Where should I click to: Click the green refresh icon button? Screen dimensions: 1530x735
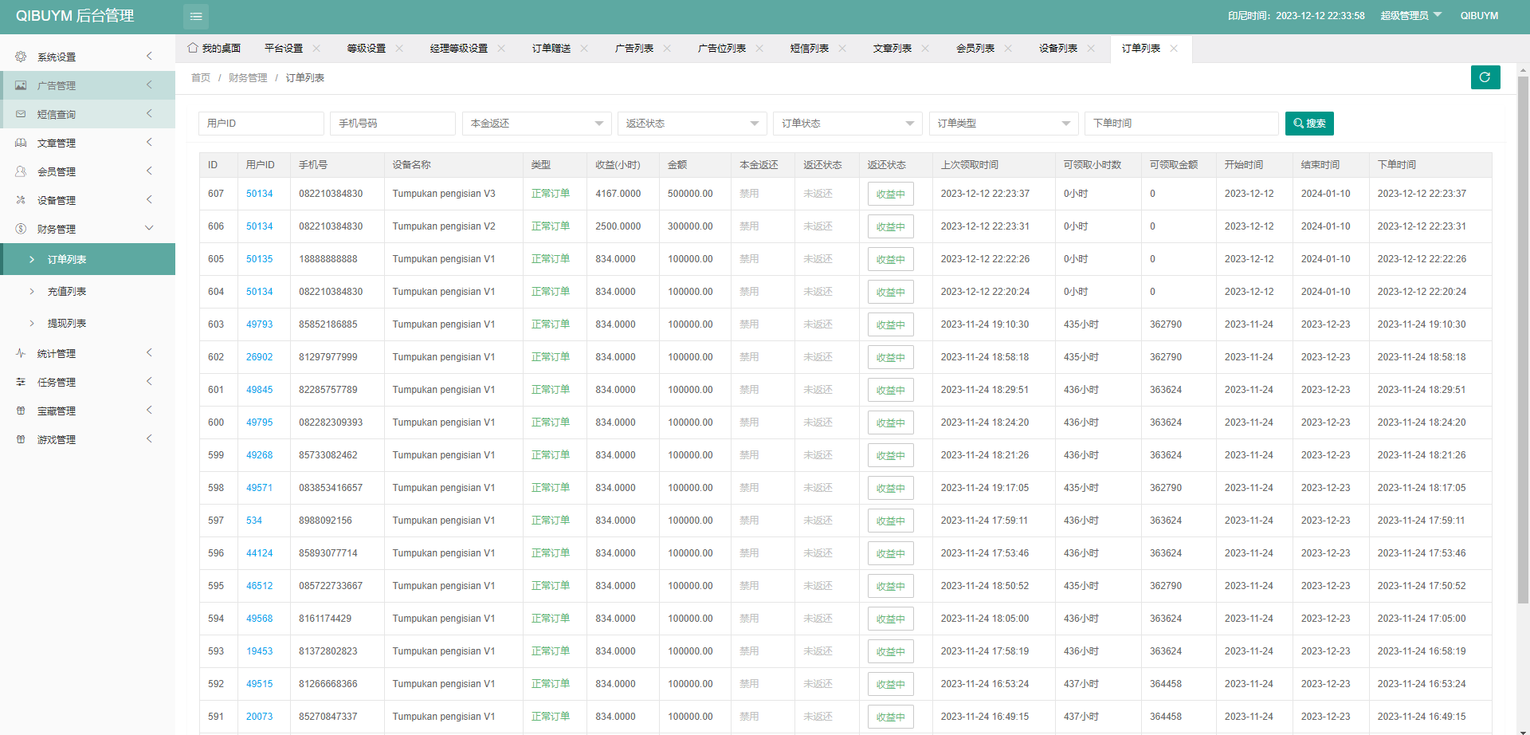1485,77
